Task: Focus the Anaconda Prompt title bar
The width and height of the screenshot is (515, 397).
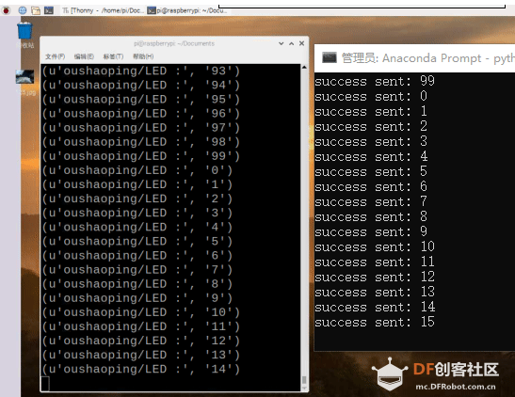Action: tap(414, 58)
